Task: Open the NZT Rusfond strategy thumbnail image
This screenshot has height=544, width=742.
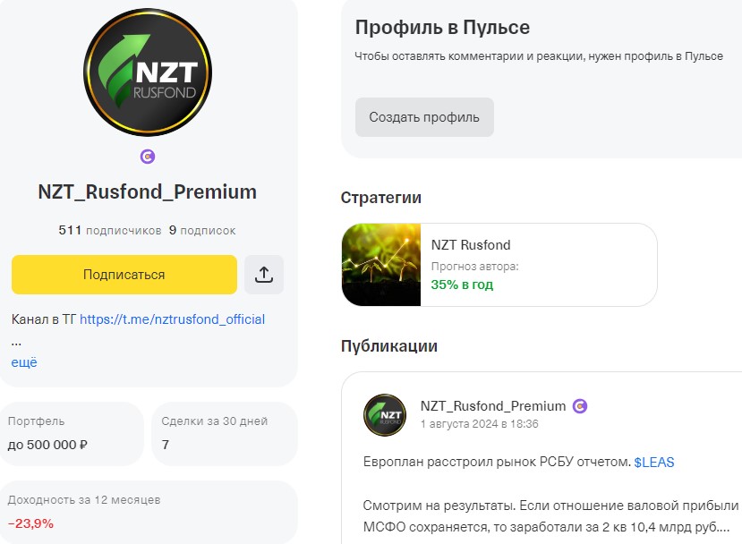Action: coord(381,265)
